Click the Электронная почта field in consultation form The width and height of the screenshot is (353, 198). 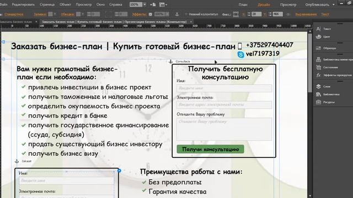(x=224, y=105)
